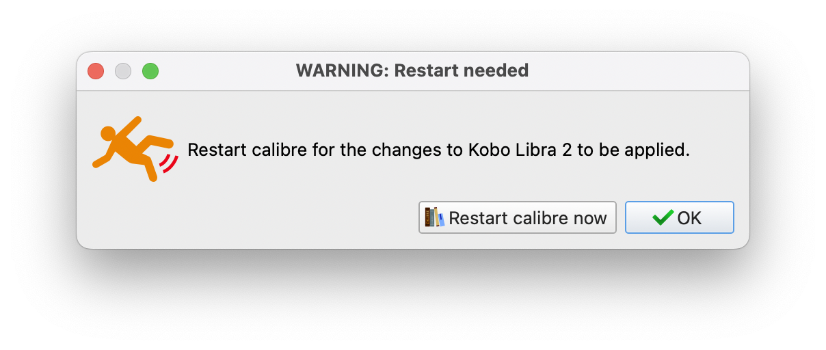Click the books icon on Restart button
Viewport: 826px width, 350px height.
pos(435,217)
